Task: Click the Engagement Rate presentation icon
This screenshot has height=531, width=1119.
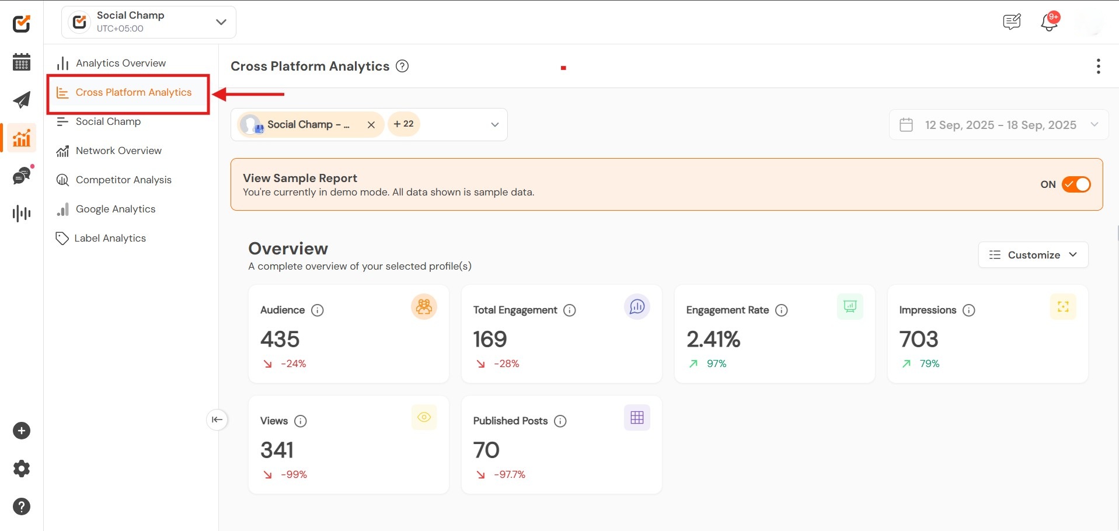Action: (850, 306)
